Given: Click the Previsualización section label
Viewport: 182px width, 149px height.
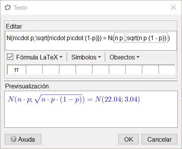Looking at the screenshot, I should (27, 86).
